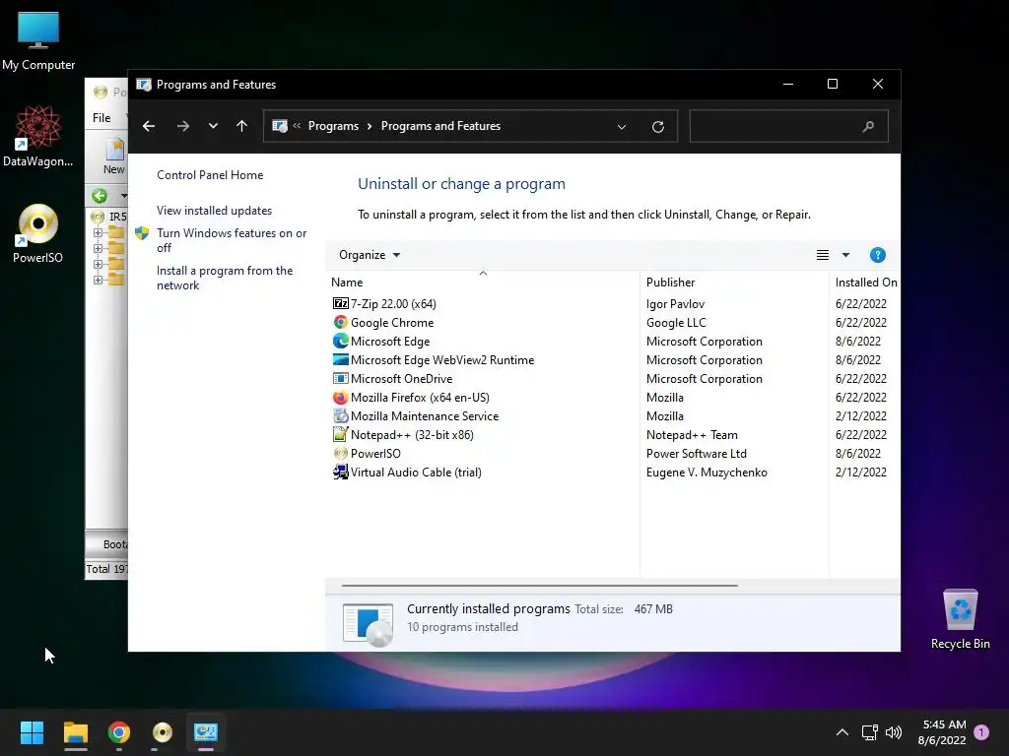Sort by Installed On column header
Screen dimensions: 1009x756
(865, 282)
